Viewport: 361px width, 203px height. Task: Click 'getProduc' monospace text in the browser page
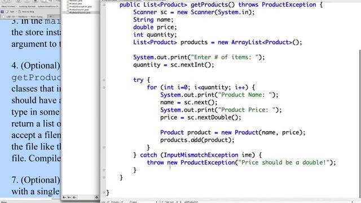tap(36, 78)
